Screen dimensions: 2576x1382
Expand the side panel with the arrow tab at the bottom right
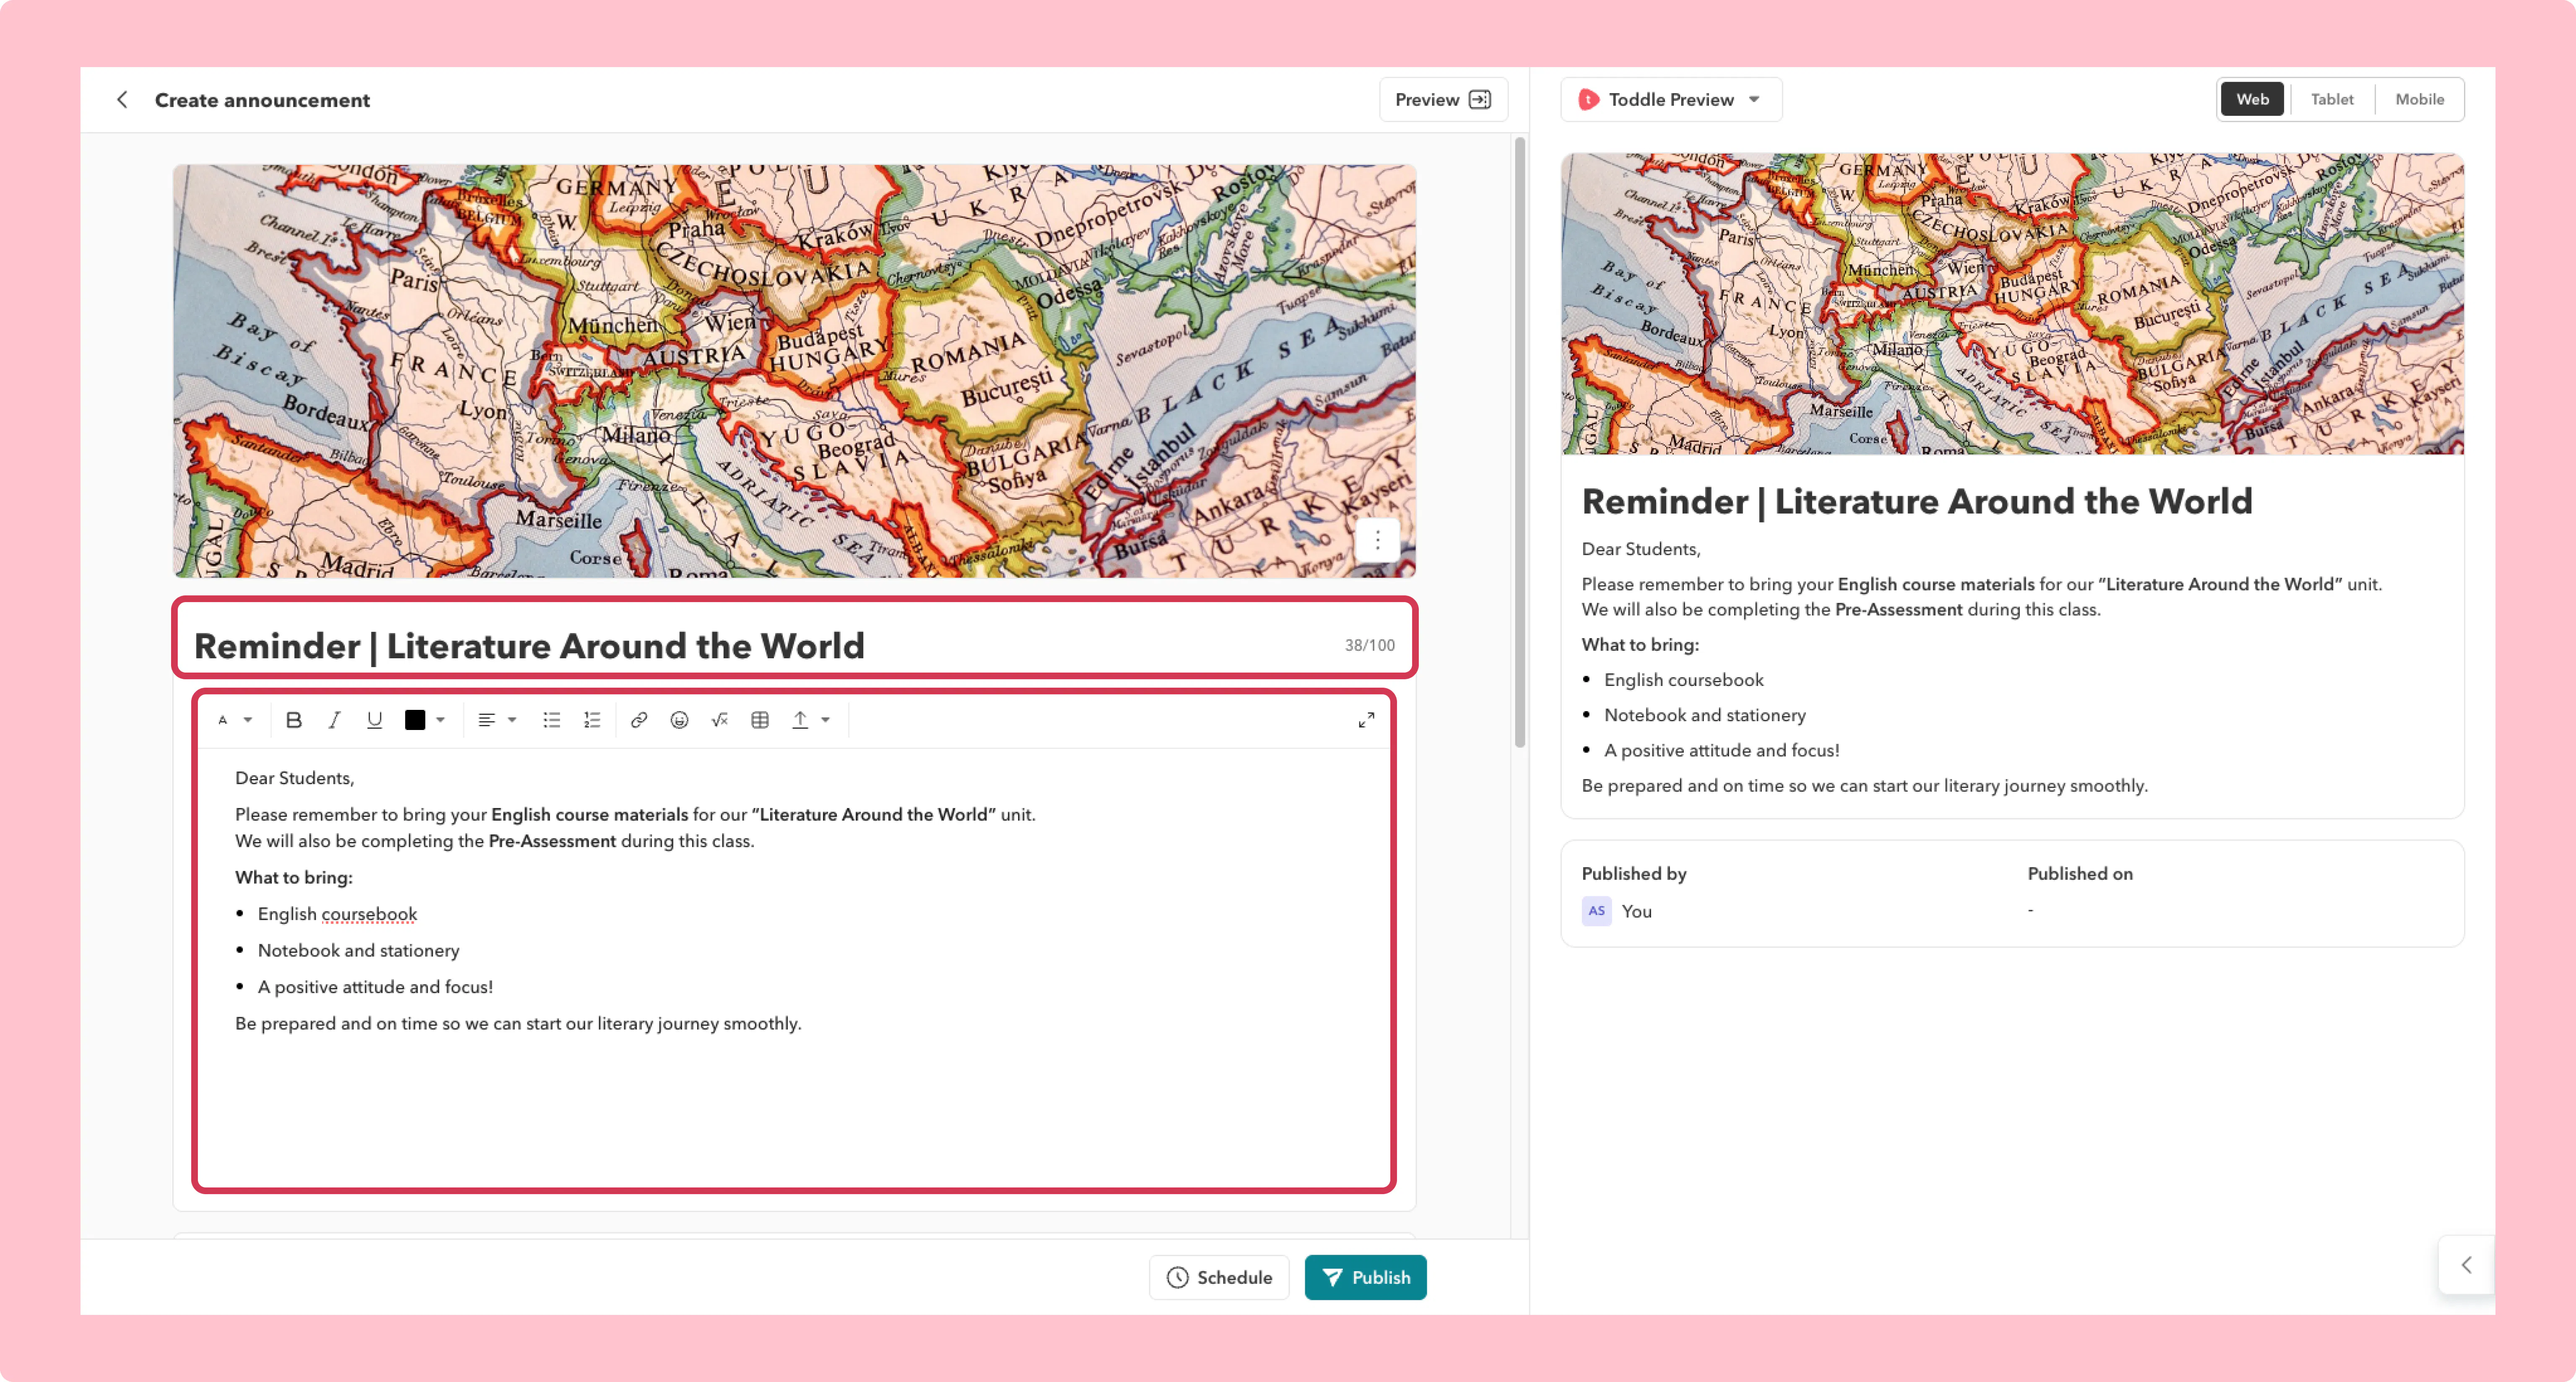2466,1265
